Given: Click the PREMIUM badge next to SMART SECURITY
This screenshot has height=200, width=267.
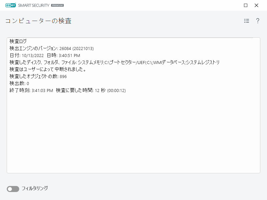Looking at the screenshot, I should coord(57,5).
